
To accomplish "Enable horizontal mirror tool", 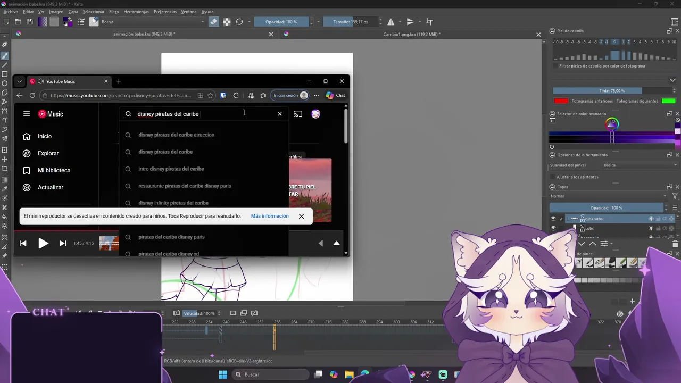I will click(x=391, y=22).
